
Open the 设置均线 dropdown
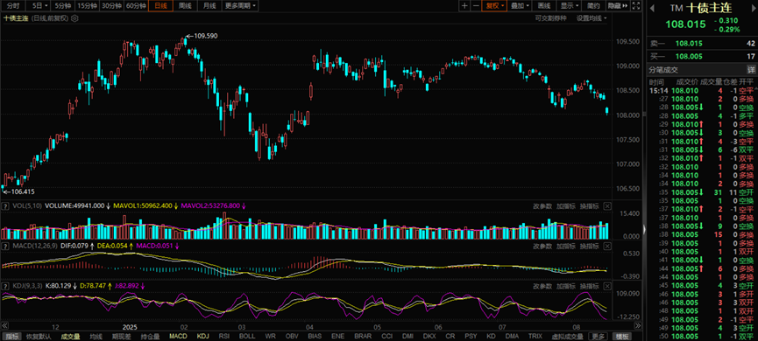592,18
